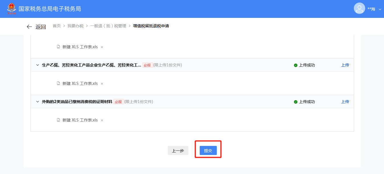Collapse the 生产乙烯、芳烃类化工产品 section

pos(37,65)
